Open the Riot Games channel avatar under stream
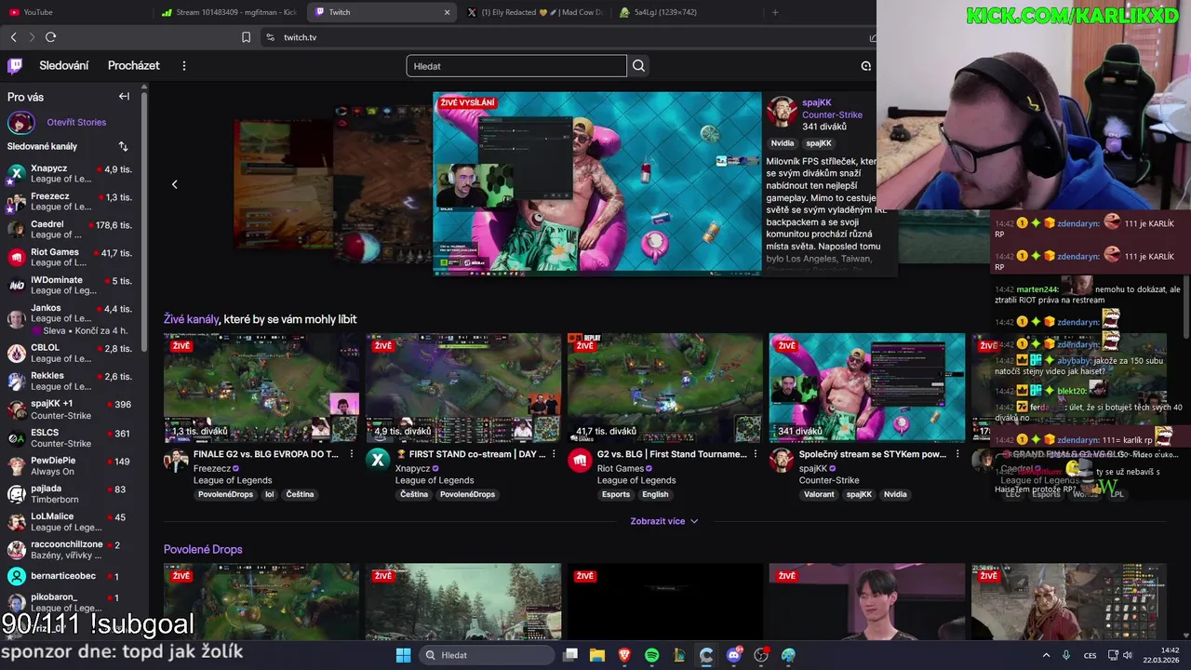This screenshot has height=670, width=1191. [580, 460]
